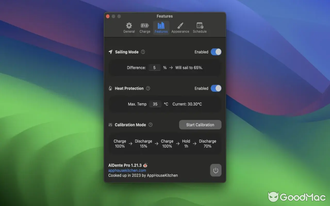
Task: Select the Max. Temp value field
Action: coord(155,104)
